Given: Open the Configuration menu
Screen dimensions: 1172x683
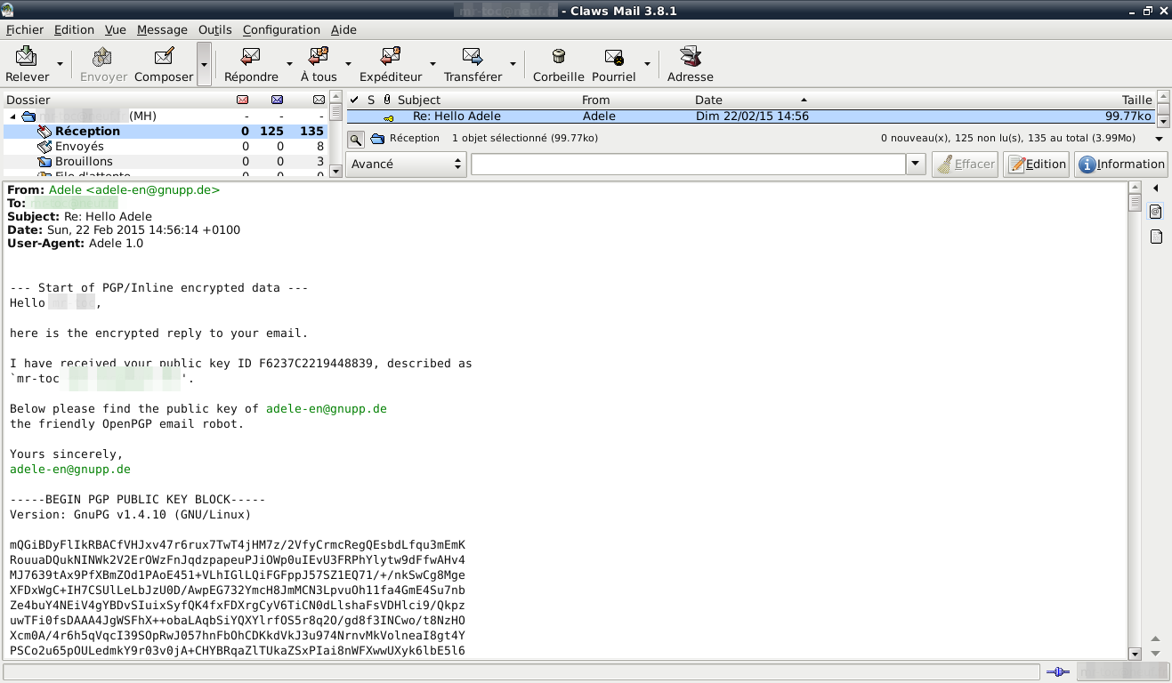Looking at the screenshot, I should point(281,29).
